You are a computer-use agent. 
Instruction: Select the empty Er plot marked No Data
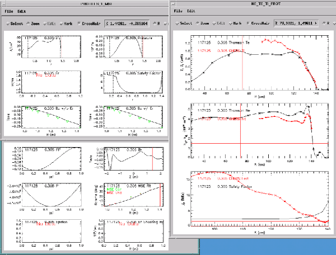pyautogui.click(x=51, y=82)
